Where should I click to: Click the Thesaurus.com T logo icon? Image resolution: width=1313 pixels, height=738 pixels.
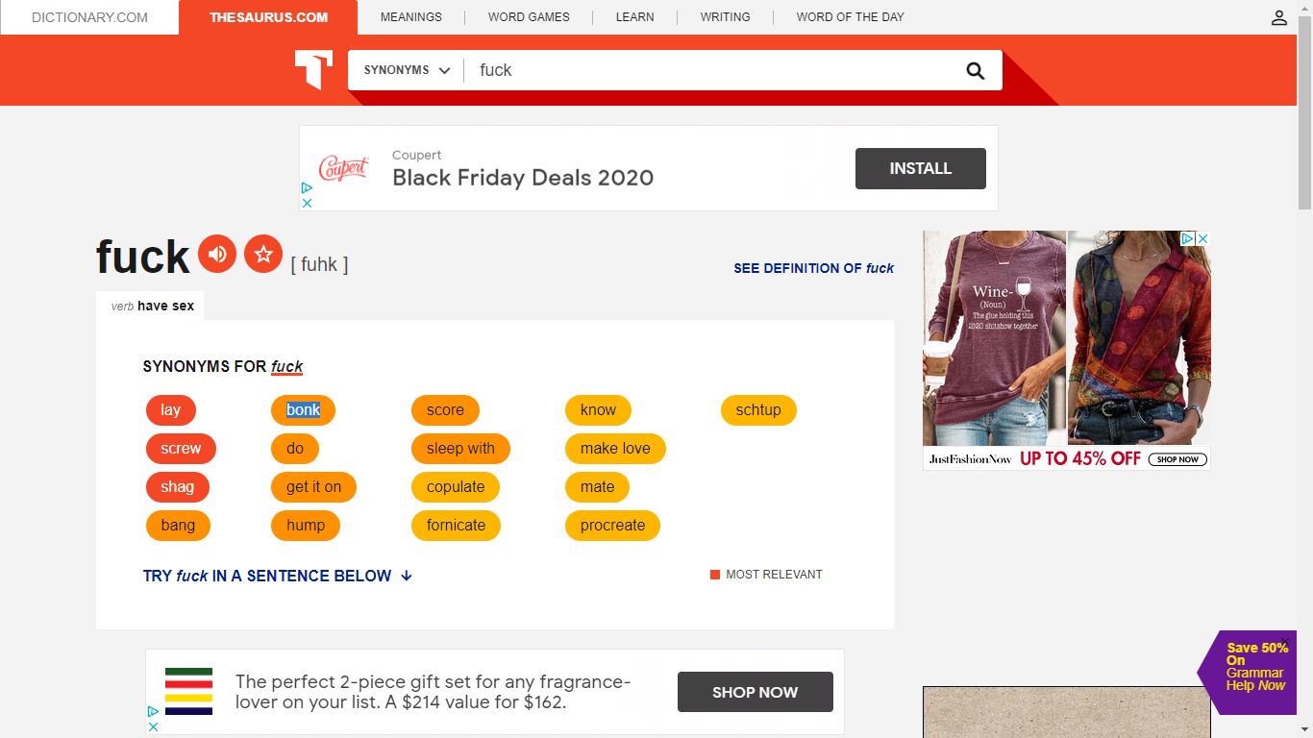[313, 70]
